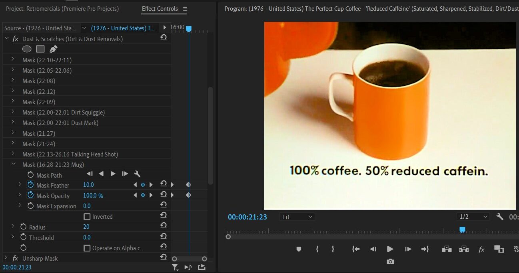Open the Effect Controls panel menu
The image size is (519, 273).
pos(185,9)
